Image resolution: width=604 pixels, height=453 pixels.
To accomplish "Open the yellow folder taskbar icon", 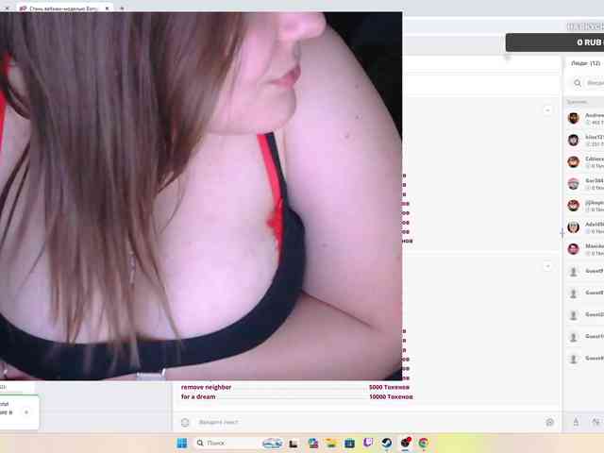I will tap(330, 443).
